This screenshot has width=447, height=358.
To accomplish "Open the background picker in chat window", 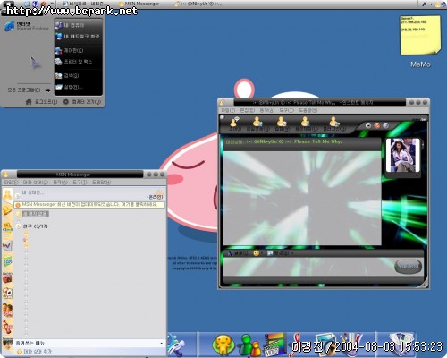I will 280,253.
